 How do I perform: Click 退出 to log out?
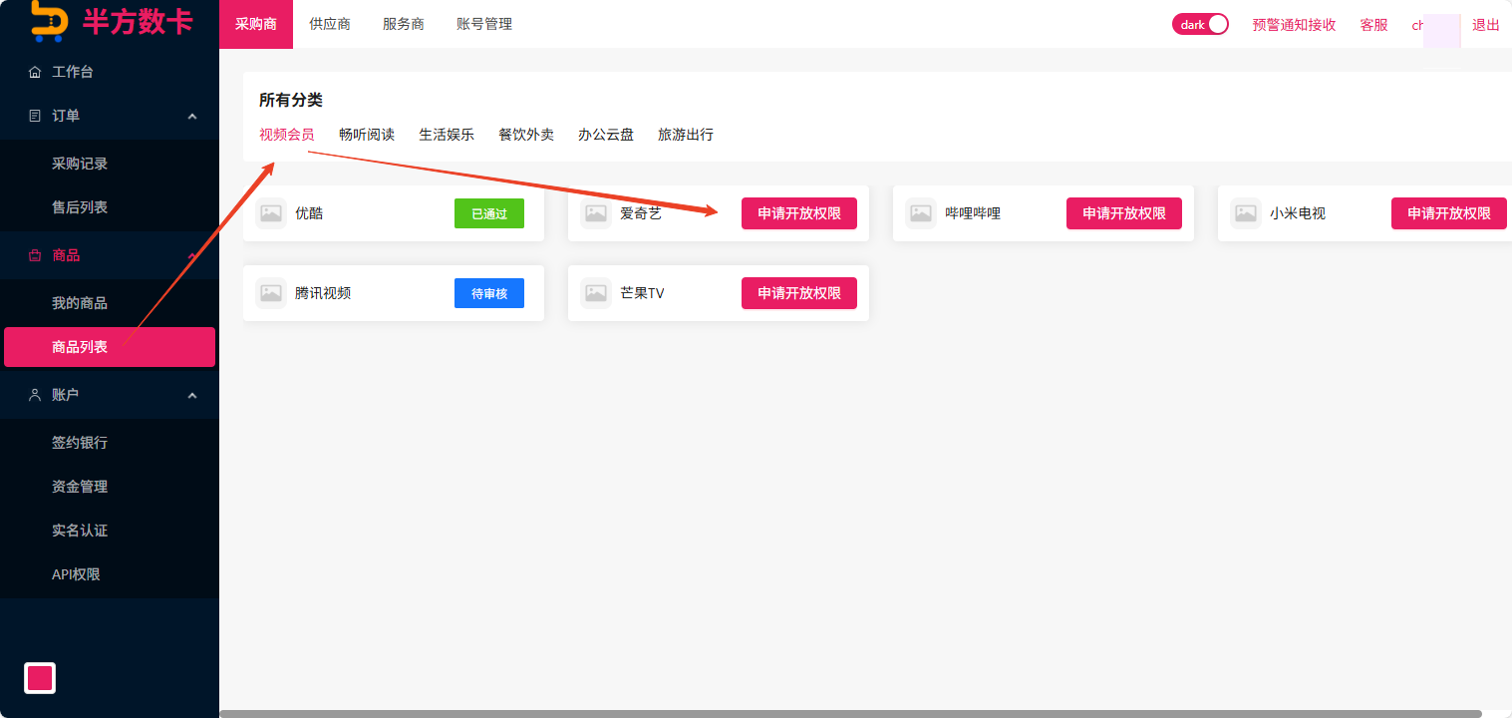tap(1486, 25)
